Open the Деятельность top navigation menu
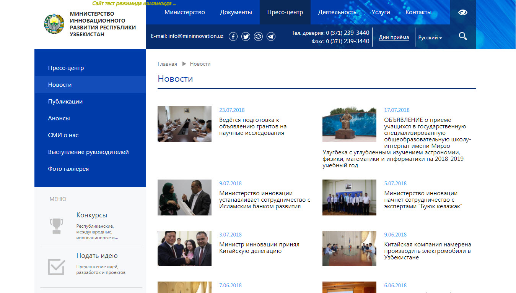 (x=337, y=12)
